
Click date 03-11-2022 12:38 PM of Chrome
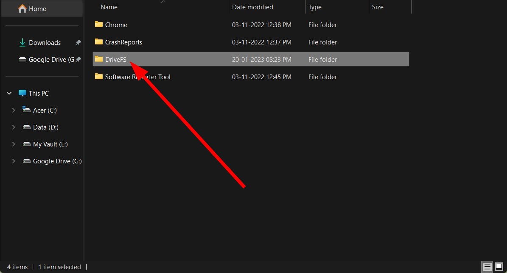(x=262, y=25)
